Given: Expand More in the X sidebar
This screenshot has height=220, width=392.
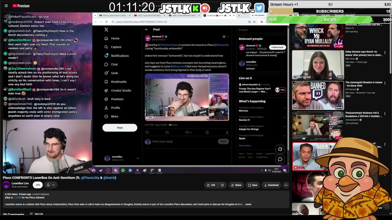Looking at the screenshot, I should click(x=111, y=116).
